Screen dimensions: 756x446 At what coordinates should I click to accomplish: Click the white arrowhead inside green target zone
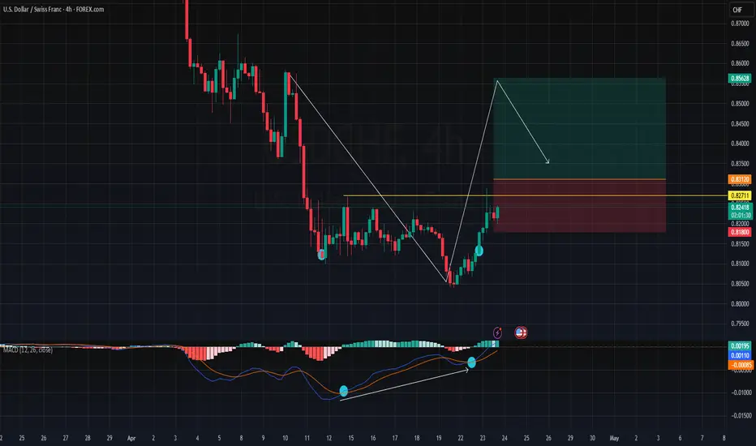pyautogui.click(x=548, y=161)
